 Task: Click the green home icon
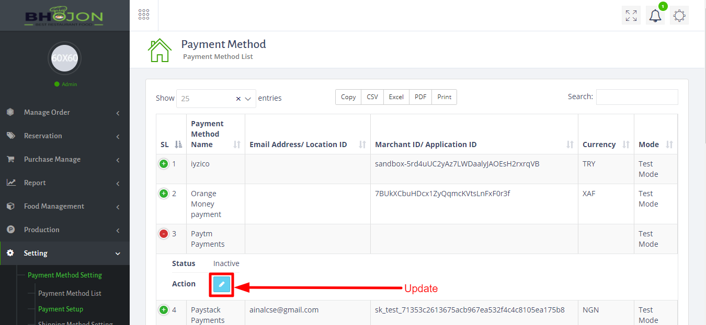tap(160, 50)
